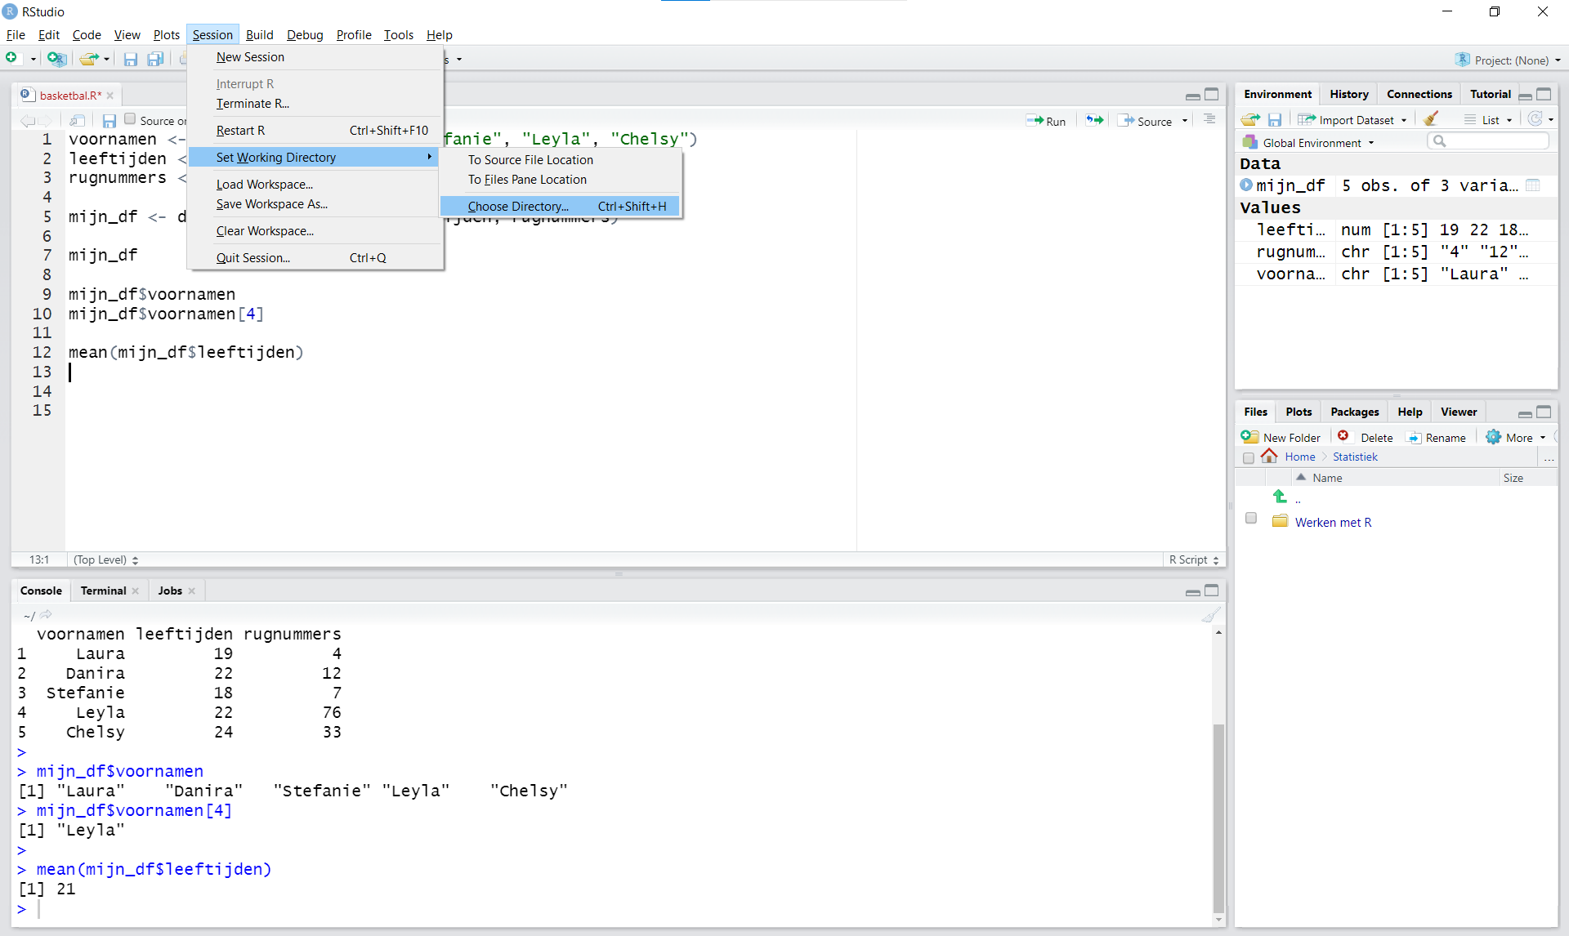Click the Save workspace icon in Environment panel

[x=1274, y=119]
